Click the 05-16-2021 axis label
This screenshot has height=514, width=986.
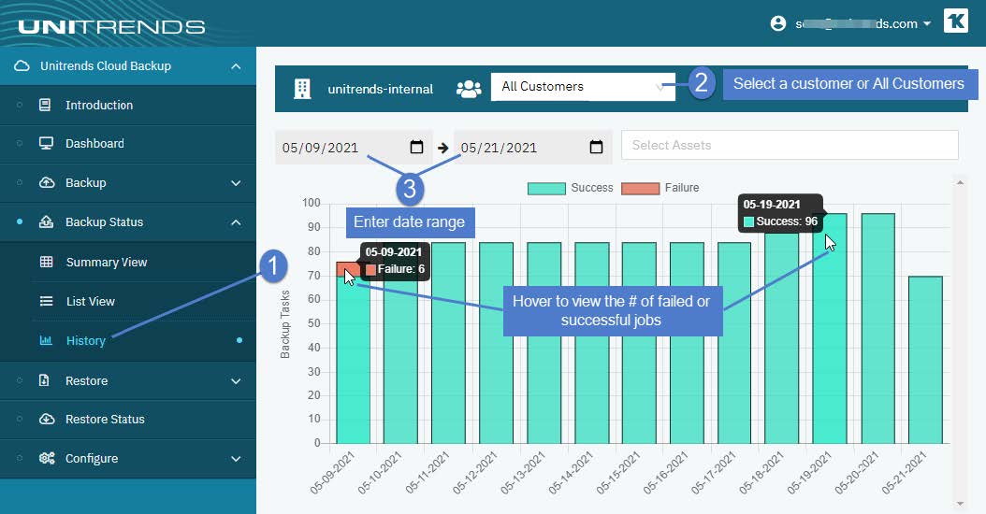tap(666, 473)
